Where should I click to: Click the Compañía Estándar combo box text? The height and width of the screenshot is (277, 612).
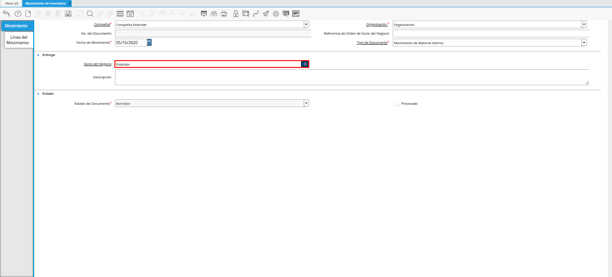(209, 25)
